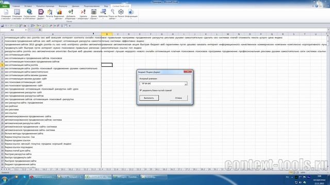
Task: Click the range selector icon in dialog field
Action: [186, 84]
